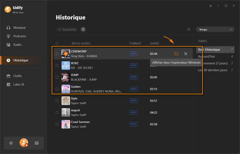Click the august album thumbnail
This screenshot has height=154, width=240.
pos(65,112)
